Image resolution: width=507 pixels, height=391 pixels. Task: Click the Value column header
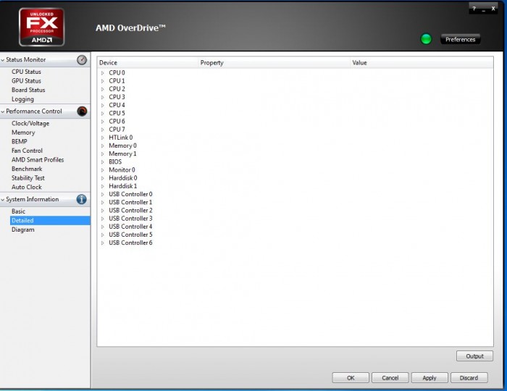(x=422, y=63)
